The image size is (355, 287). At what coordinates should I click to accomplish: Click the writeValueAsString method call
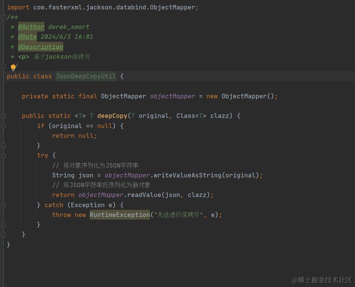[x=187, y=176]
